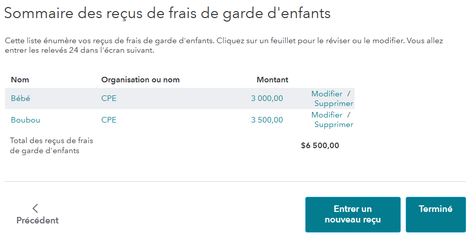Viewport: 468px width, 237px height.
Task: Click the Sommaire des reçus page heading
Action: tap(168, 14)
